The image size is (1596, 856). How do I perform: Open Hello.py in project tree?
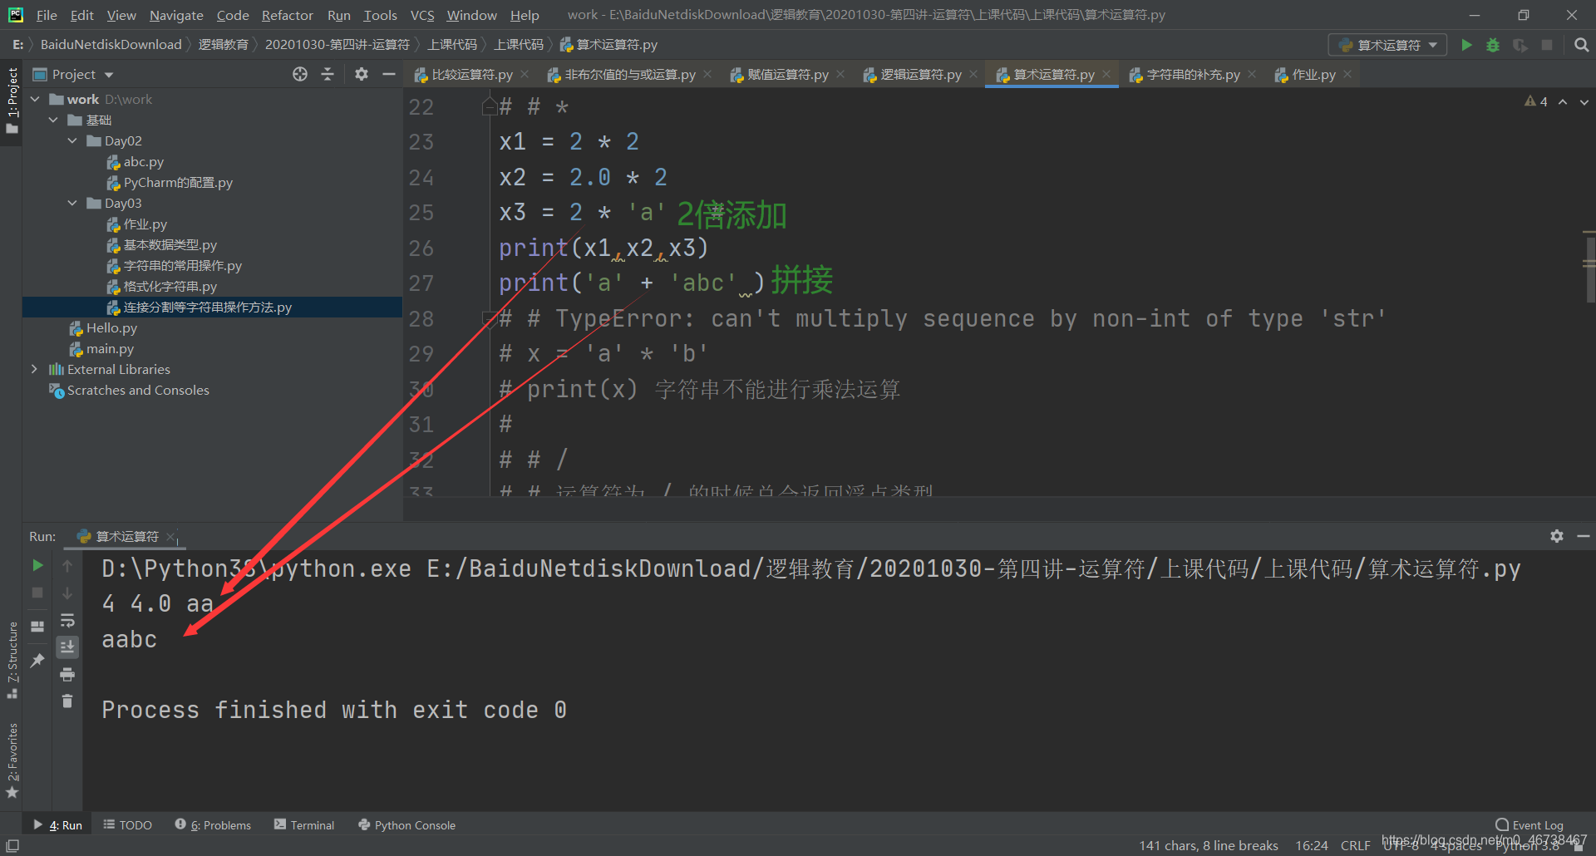click(x=111, y=327)
